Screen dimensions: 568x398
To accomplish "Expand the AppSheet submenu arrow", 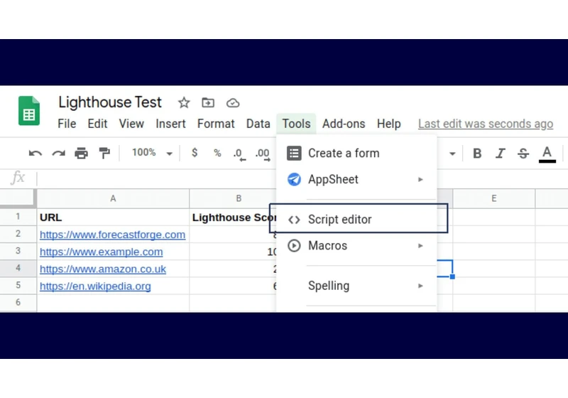I will tap(420, 179).
